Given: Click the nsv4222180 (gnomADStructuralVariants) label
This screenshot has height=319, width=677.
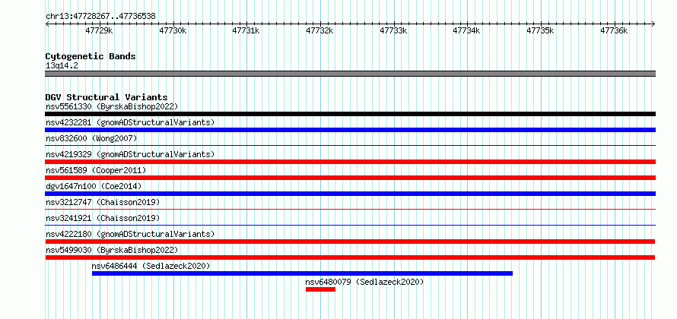Looking at the screenshot, I should [130, 234].
